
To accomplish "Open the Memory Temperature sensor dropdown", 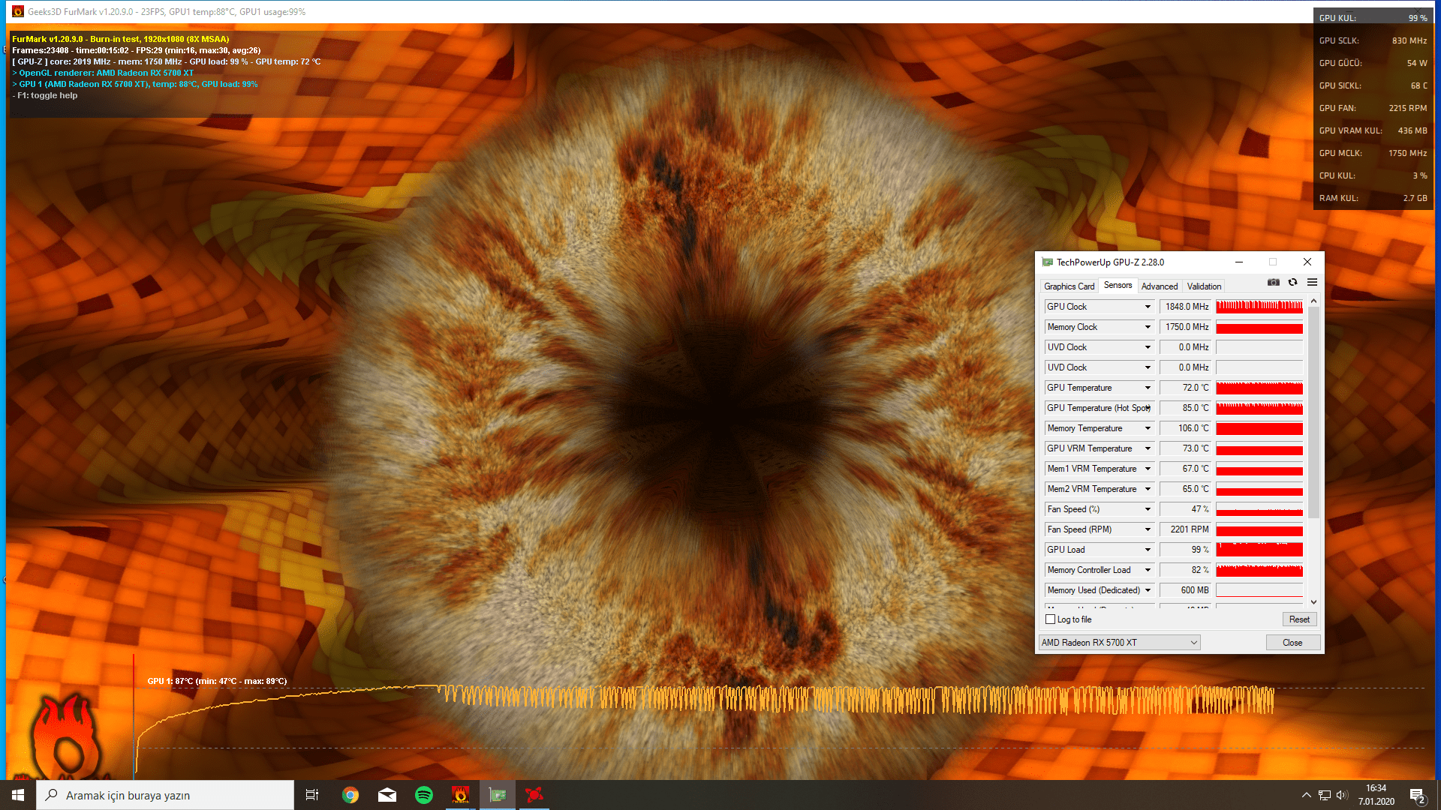I will tap(1148, 428).
